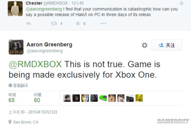Open more options ellipsis on Chester's tweet
The image size is (191, 125).
[x=103, y=23]
